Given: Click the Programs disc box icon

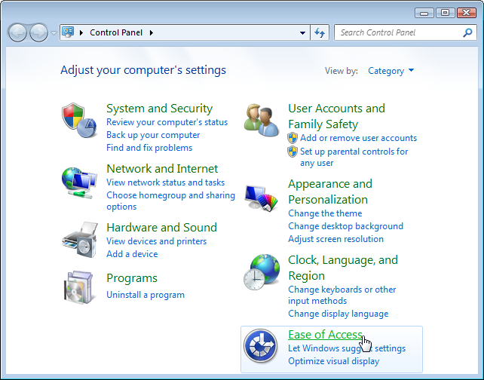Looking at the screenshot, I should tap(78, 287).
